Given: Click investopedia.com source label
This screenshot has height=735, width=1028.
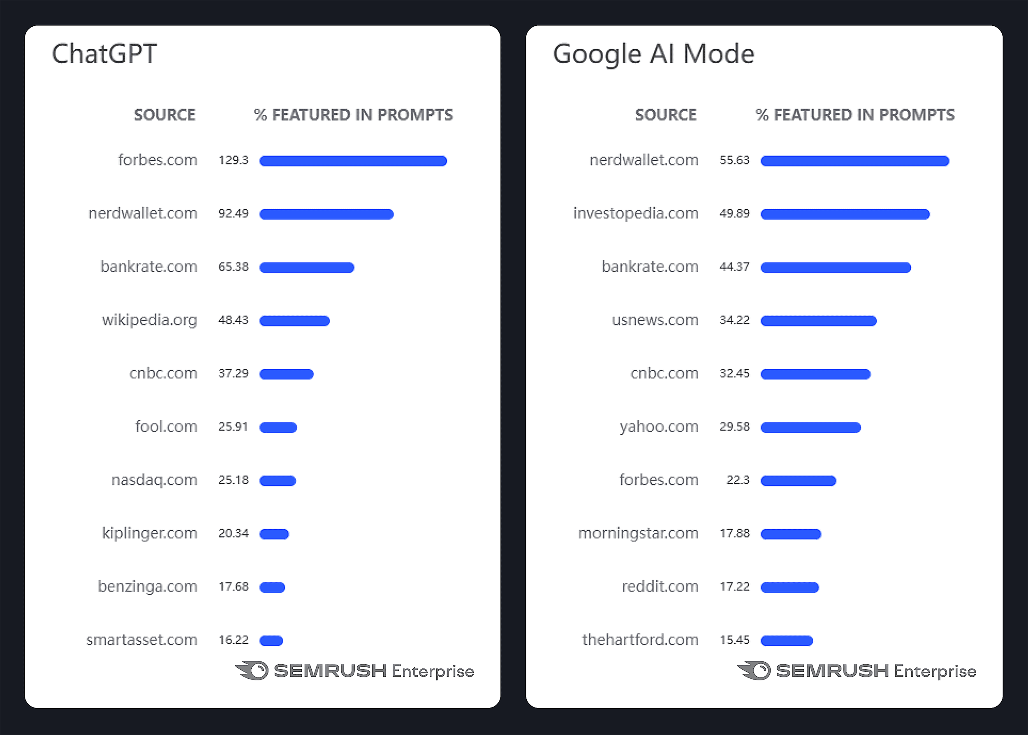Looking at the screenshot, I should (636, 213).
